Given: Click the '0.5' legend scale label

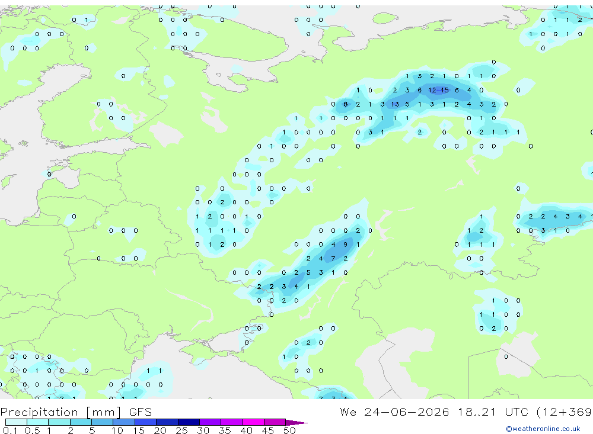Looking at the screenshot, I should (x=32, y=430).
